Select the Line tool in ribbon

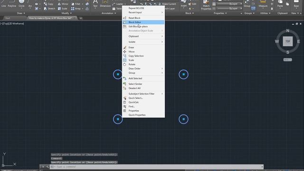[3, 3]
